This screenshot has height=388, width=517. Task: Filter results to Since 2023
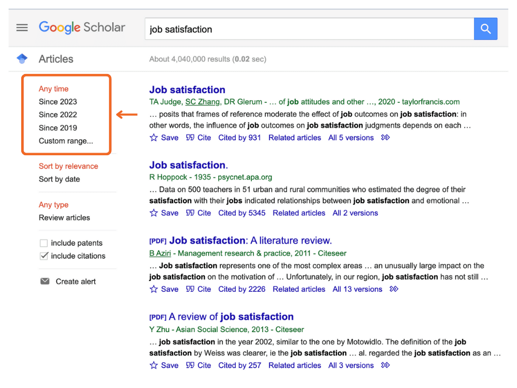tap(57, 101)
